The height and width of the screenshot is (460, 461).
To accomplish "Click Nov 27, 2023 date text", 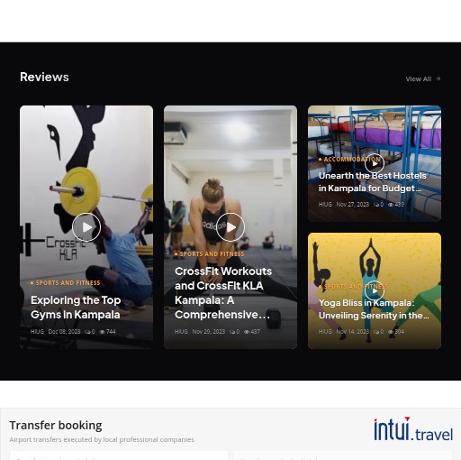I will 353,205.
